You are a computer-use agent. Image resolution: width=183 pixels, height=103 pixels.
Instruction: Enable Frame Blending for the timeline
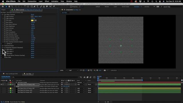click(87, 77)
